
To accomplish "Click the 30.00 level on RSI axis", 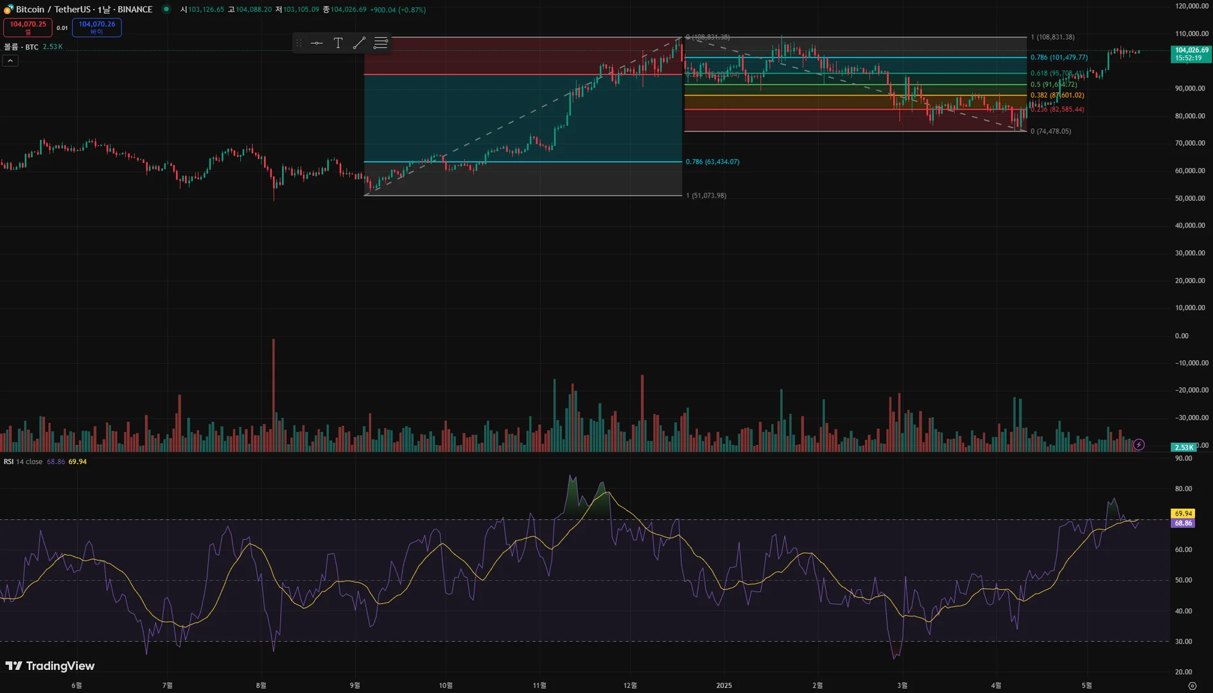I will click(x=1183, y=642).
